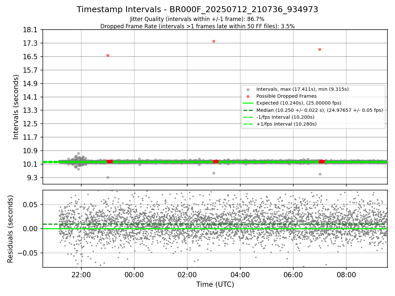Click the Intervals (seconds) y-axis label
The image size is (395, 296).
(x=16, y=107)
